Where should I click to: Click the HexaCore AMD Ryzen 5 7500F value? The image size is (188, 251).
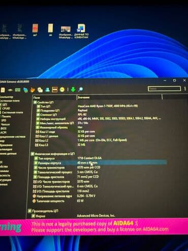[108, 106]
